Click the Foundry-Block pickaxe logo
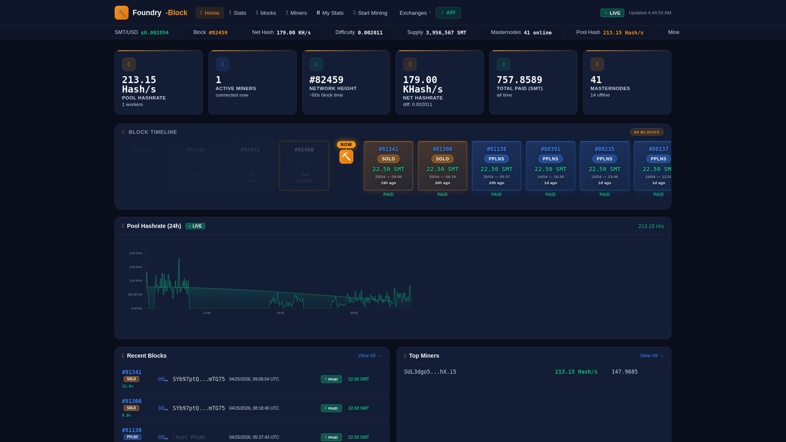 (x=122, y=13)
